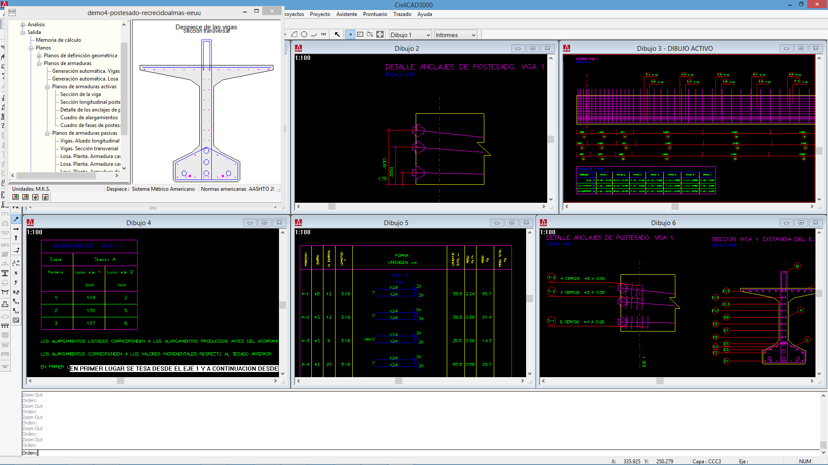828x465 pixels.
Task: Open the Dibujo 1 dropdown
Action: click(410, 35)
